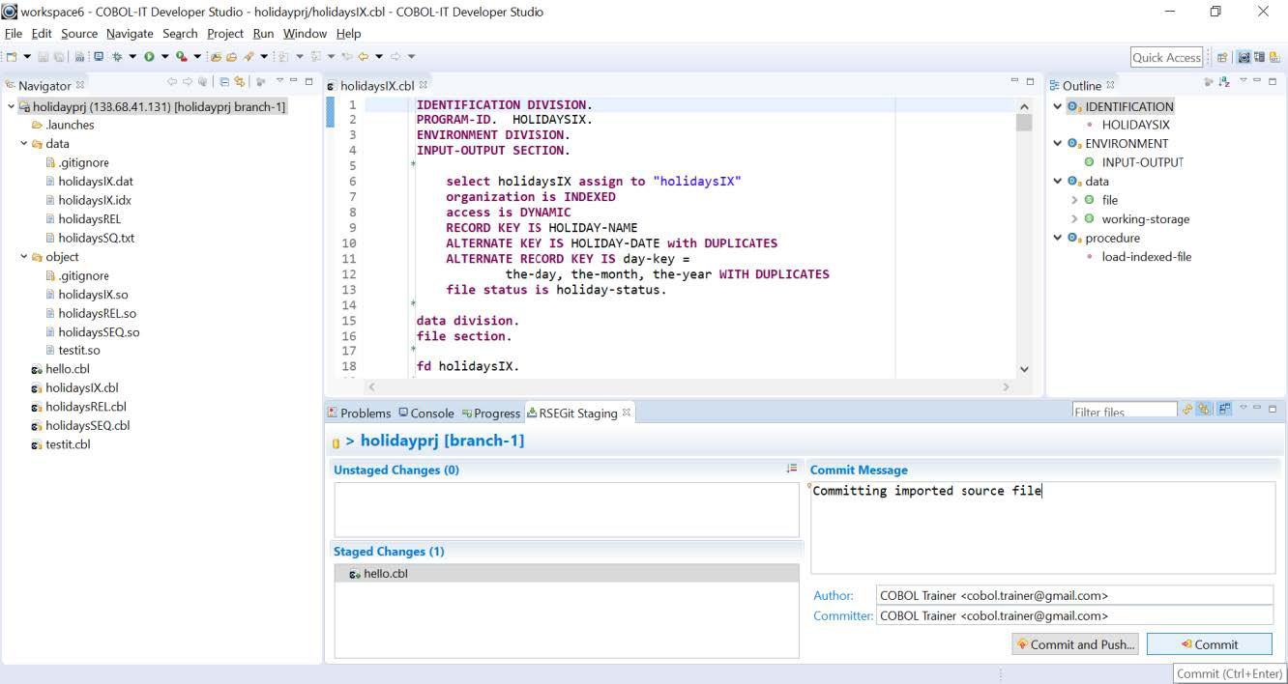Click the Commit and Push button
The width and height of the screenshot is (1288, 684).
tap(1075, 643)
